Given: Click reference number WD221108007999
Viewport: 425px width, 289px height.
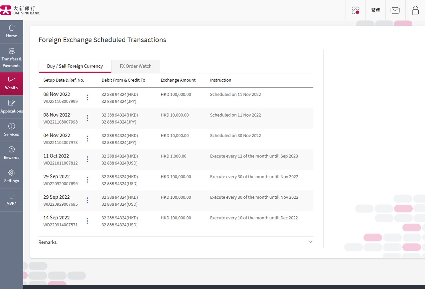Looking at the screenshot, I should (x=61, y=101).
